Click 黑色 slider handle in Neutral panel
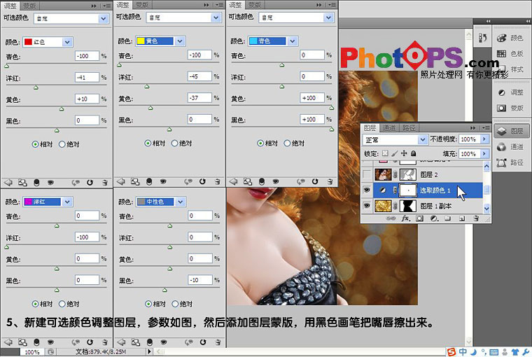 pos(164,290)
